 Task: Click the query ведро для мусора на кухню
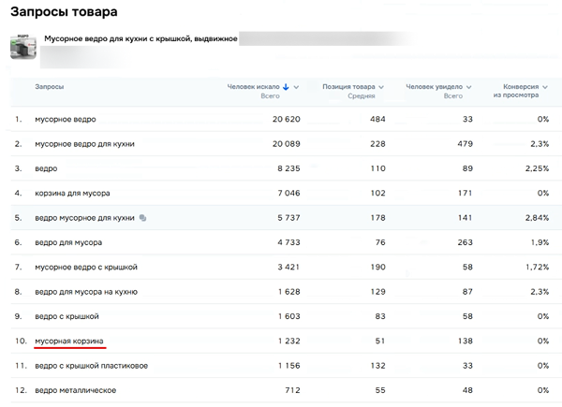pos(88,291)
